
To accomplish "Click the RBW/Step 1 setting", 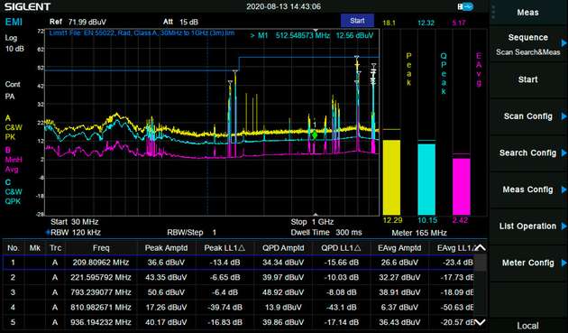I will point(191,233).
